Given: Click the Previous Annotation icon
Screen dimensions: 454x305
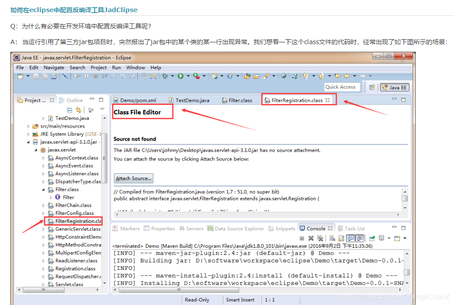Looking at the screenshot, I should pyautogui.click(x=321, y=76).
